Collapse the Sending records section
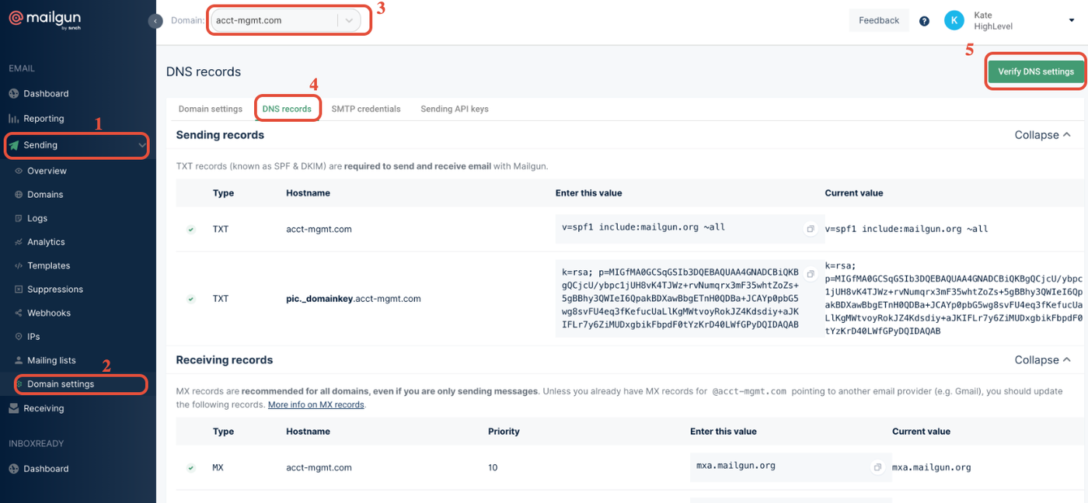 (1043, 135)
